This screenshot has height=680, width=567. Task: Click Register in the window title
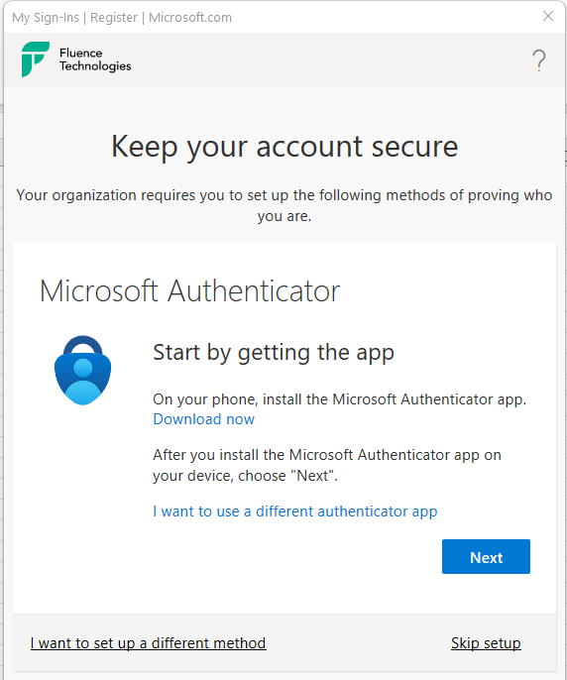point(114,18)
